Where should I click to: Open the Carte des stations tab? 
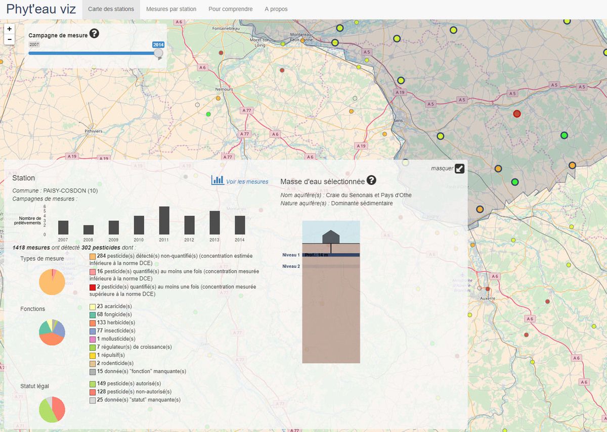[111, 9]
